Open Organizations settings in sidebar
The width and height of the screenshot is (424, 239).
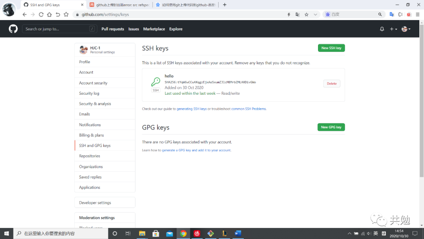105,166
